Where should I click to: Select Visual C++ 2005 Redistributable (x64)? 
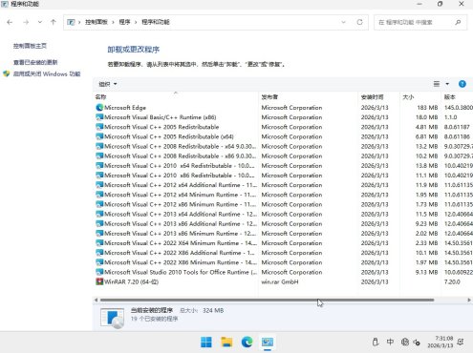[284, 136]
